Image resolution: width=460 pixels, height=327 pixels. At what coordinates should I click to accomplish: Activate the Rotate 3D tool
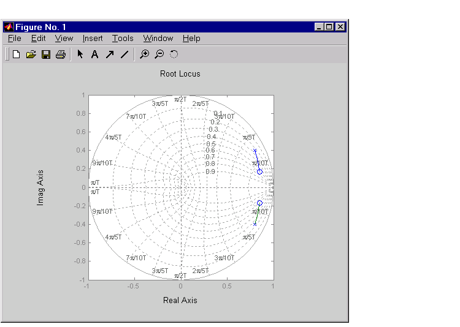pyautogui.click(x=174, y=55)
